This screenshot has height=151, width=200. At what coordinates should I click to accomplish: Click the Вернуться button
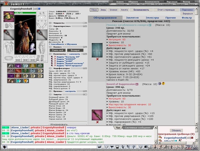pyautogui.click(x=188, y=14)
